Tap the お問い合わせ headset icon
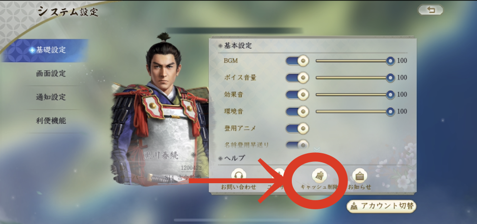Image resolution: width=477 pixels, height=224 pixels. (x=238, y=176)
